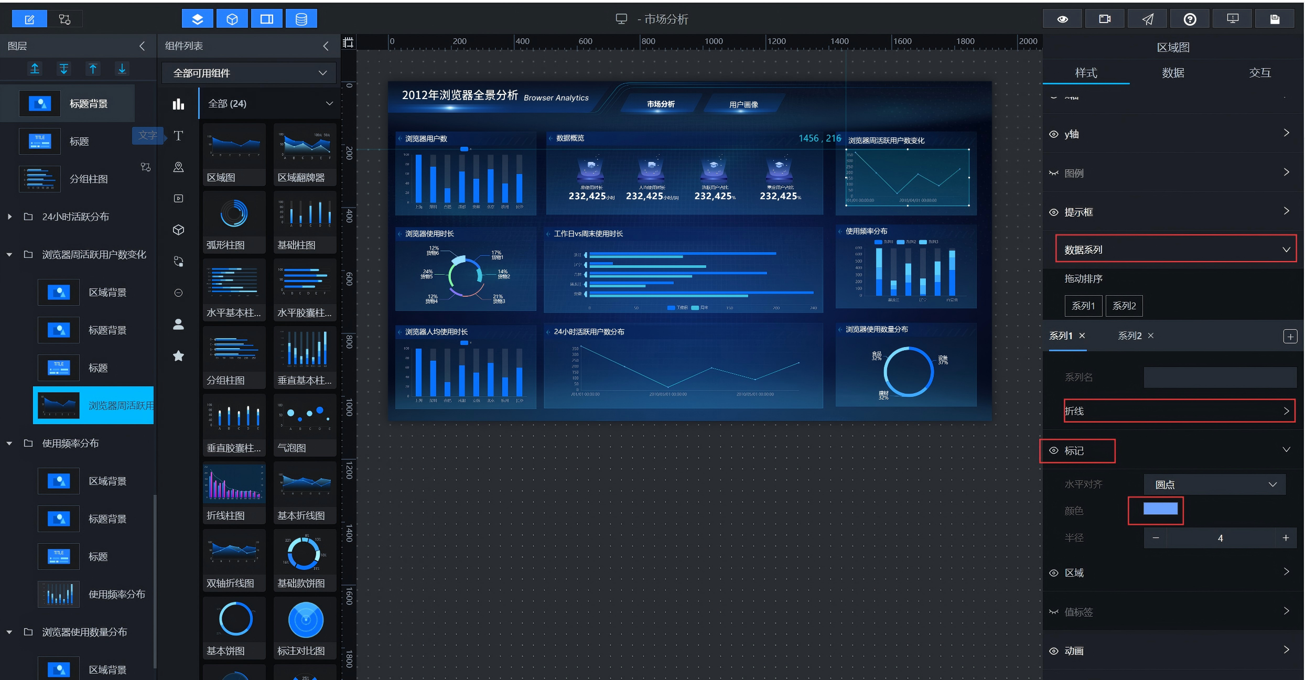The width and height of the screenshot is (1306, 680).
Task: Collapse the 组件列表 panel arrow
Action: pos(326,46)
